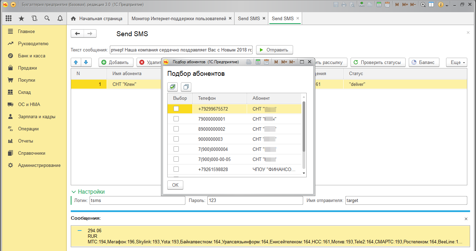Click the vertical scrollbar in the subscriber list
Screen dimensions: 476x251
pyautogui.click(x=304, y=127)
